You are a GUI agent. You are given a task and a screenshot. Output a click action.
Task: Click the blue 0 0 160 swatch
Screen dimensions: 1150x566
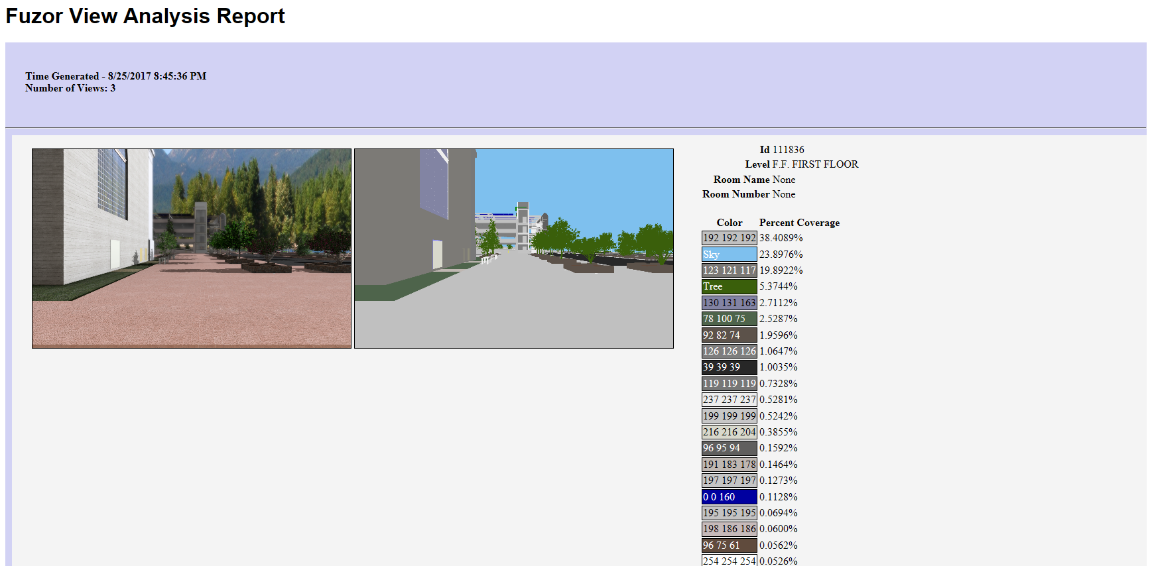tap(730, 497)
